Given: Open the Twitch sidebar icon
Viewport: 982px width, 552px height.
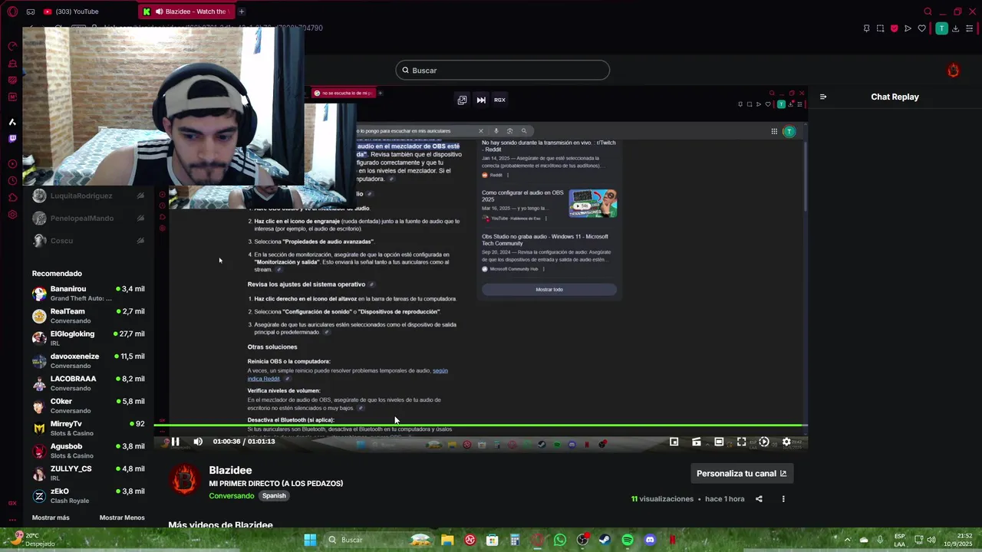Looking at the screenshot, I should coord(12,139).
